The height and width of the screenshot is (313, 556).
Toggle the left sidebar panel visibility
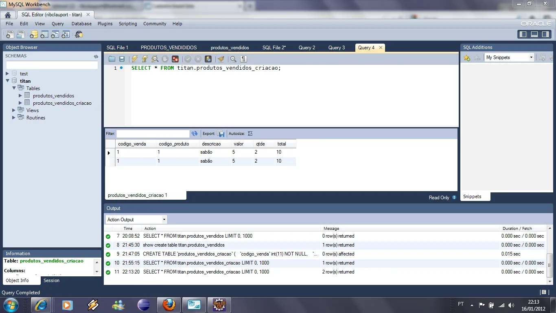523,34
